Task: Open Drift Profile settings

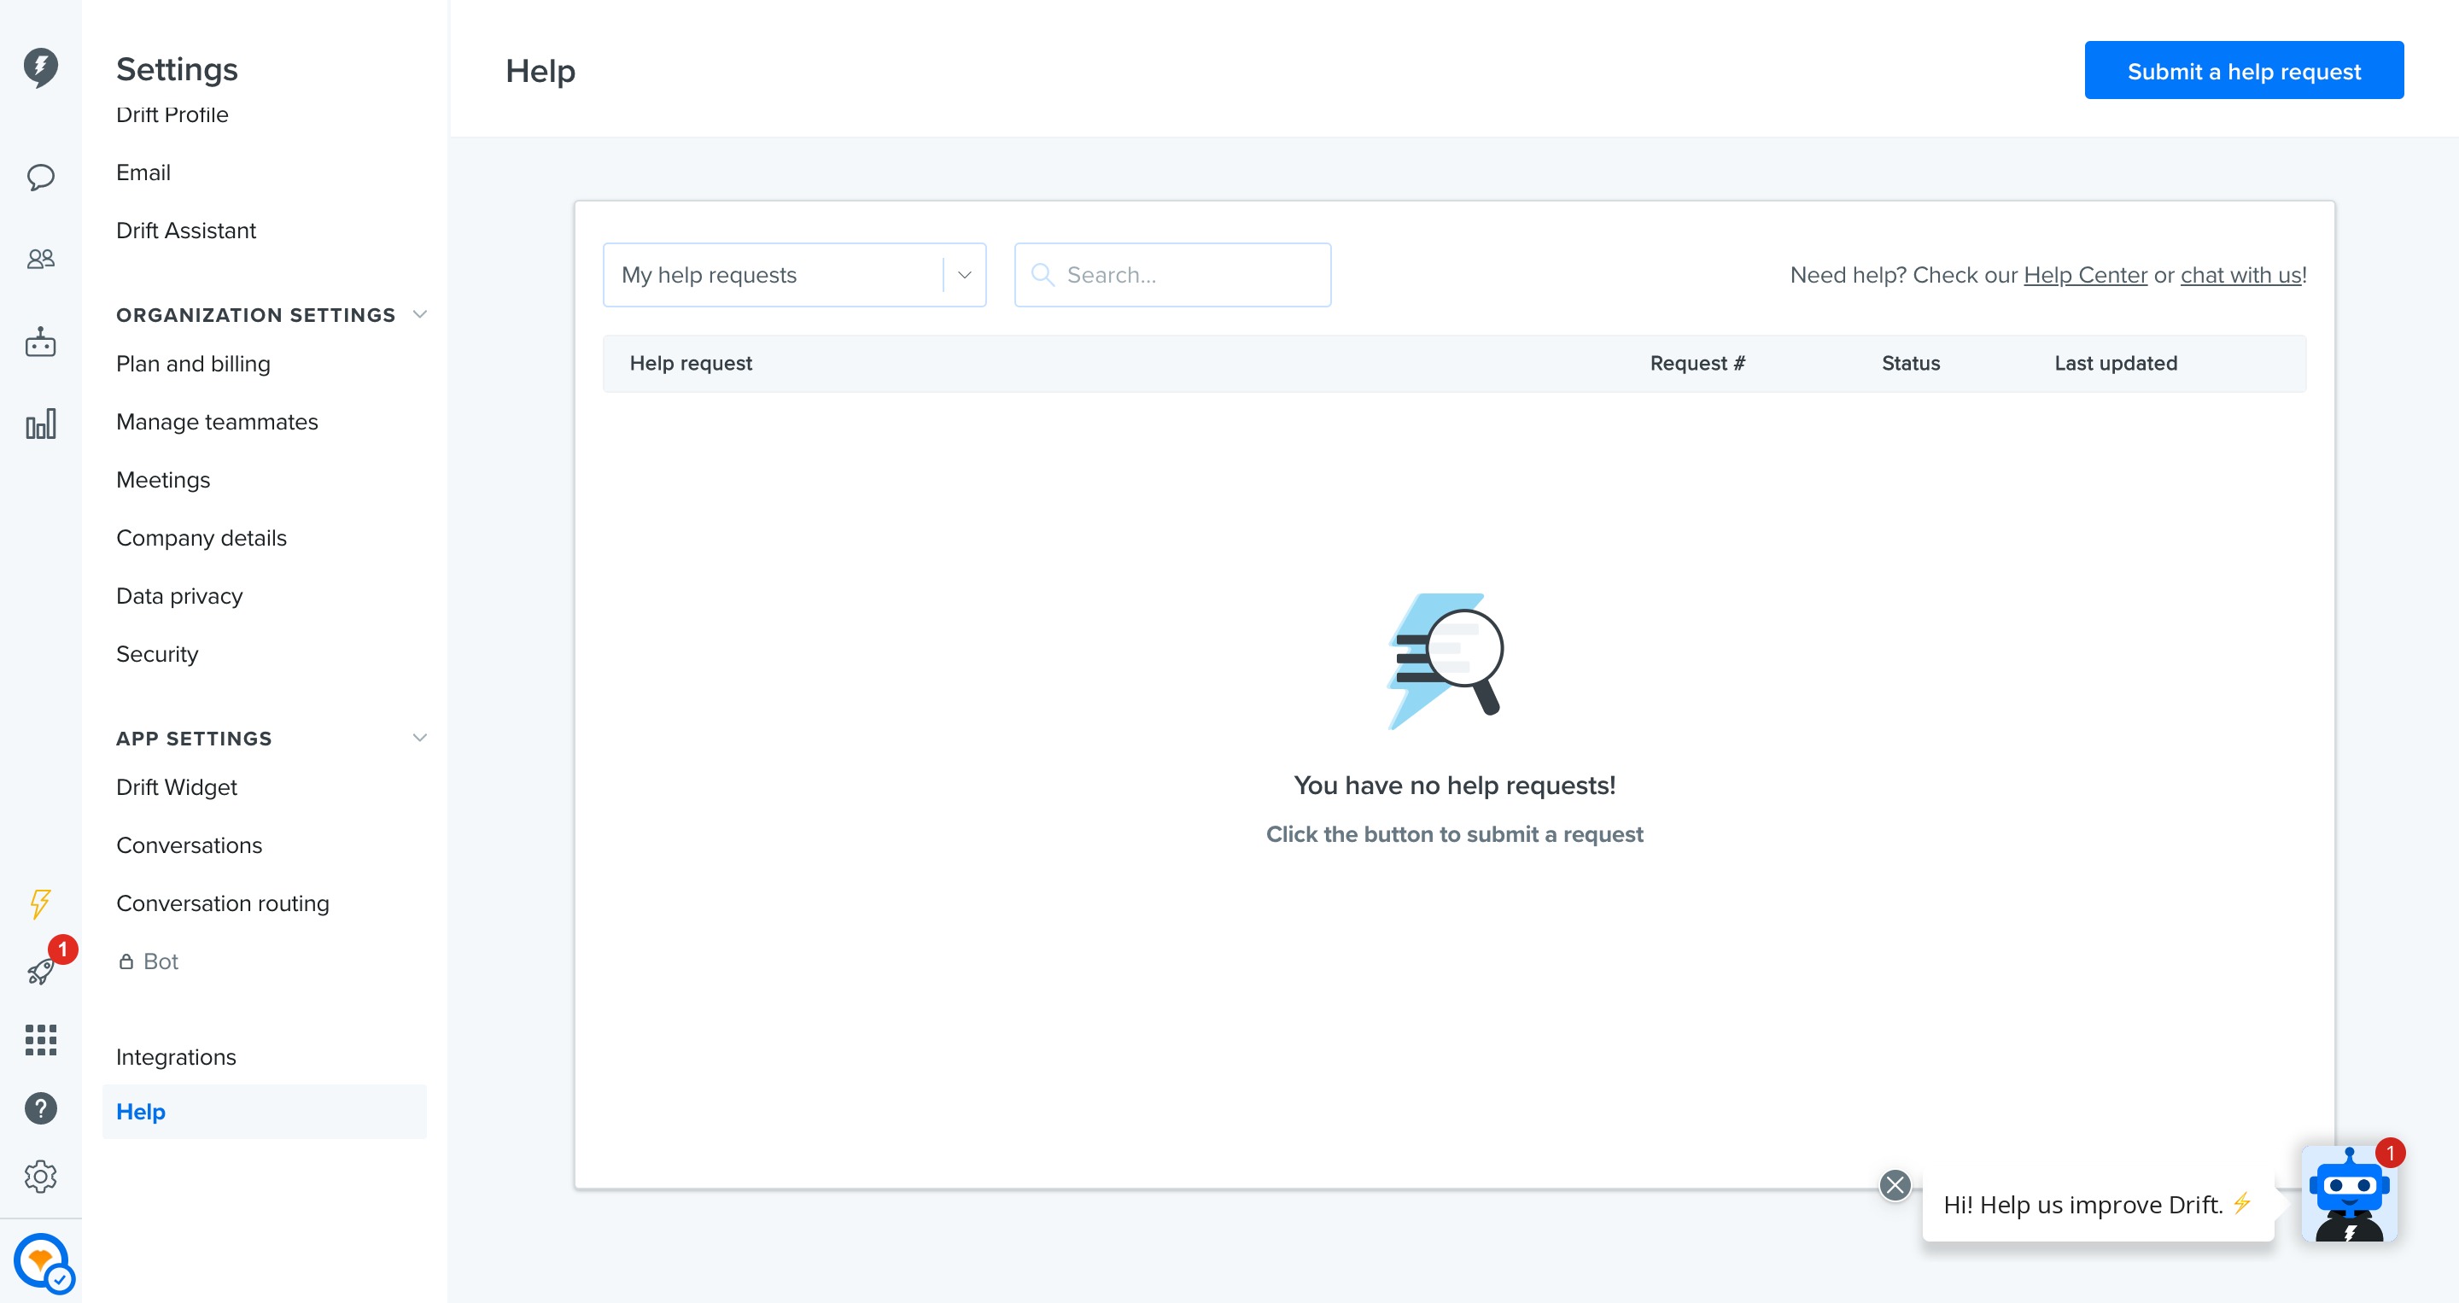Action: (172, 114)
